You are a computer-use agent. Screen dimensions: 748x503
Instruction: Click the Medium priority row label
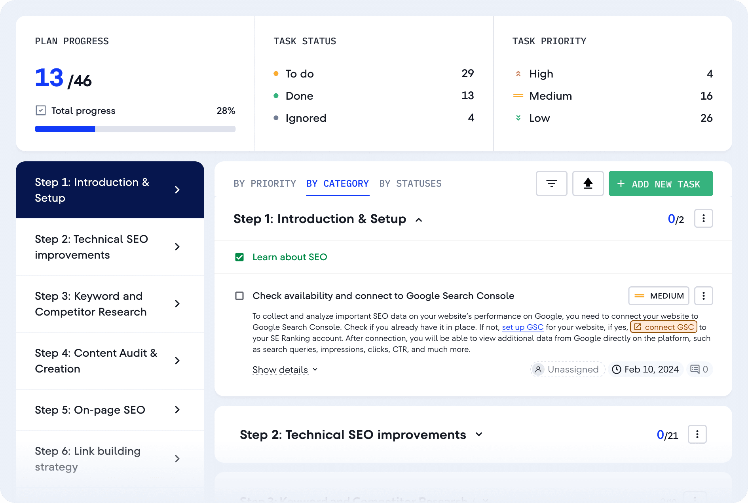click(x=551, y=96)
